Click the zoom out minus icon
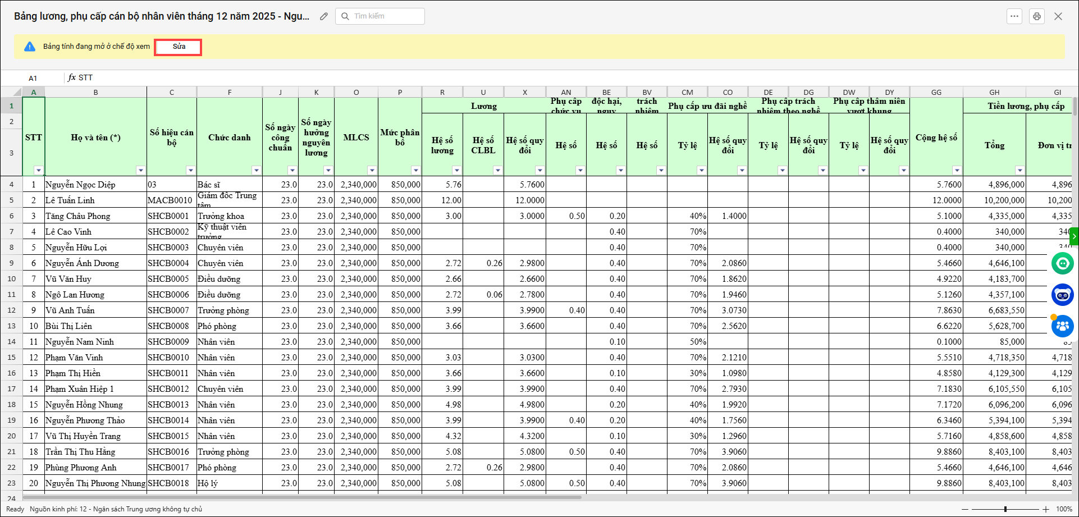 965,509
